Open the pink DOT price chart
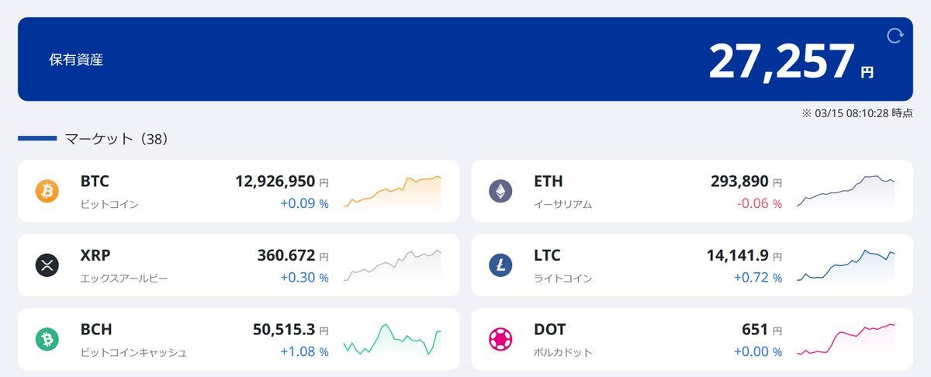Image resolution: width=931 pixels, height=377 pixels. 845,340
